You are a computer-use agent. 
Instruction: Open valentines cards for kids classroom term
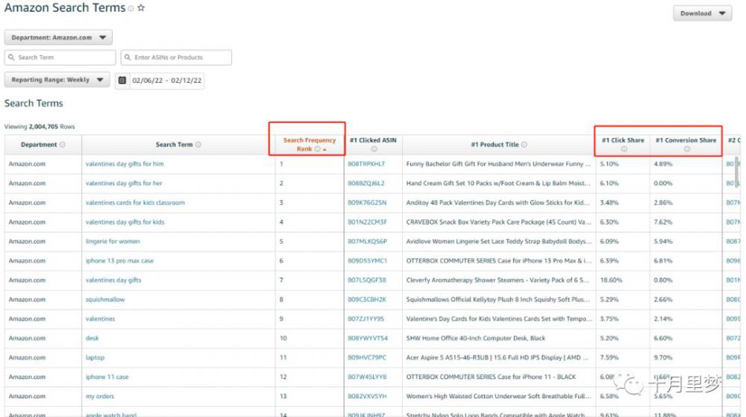click(135, 203)
